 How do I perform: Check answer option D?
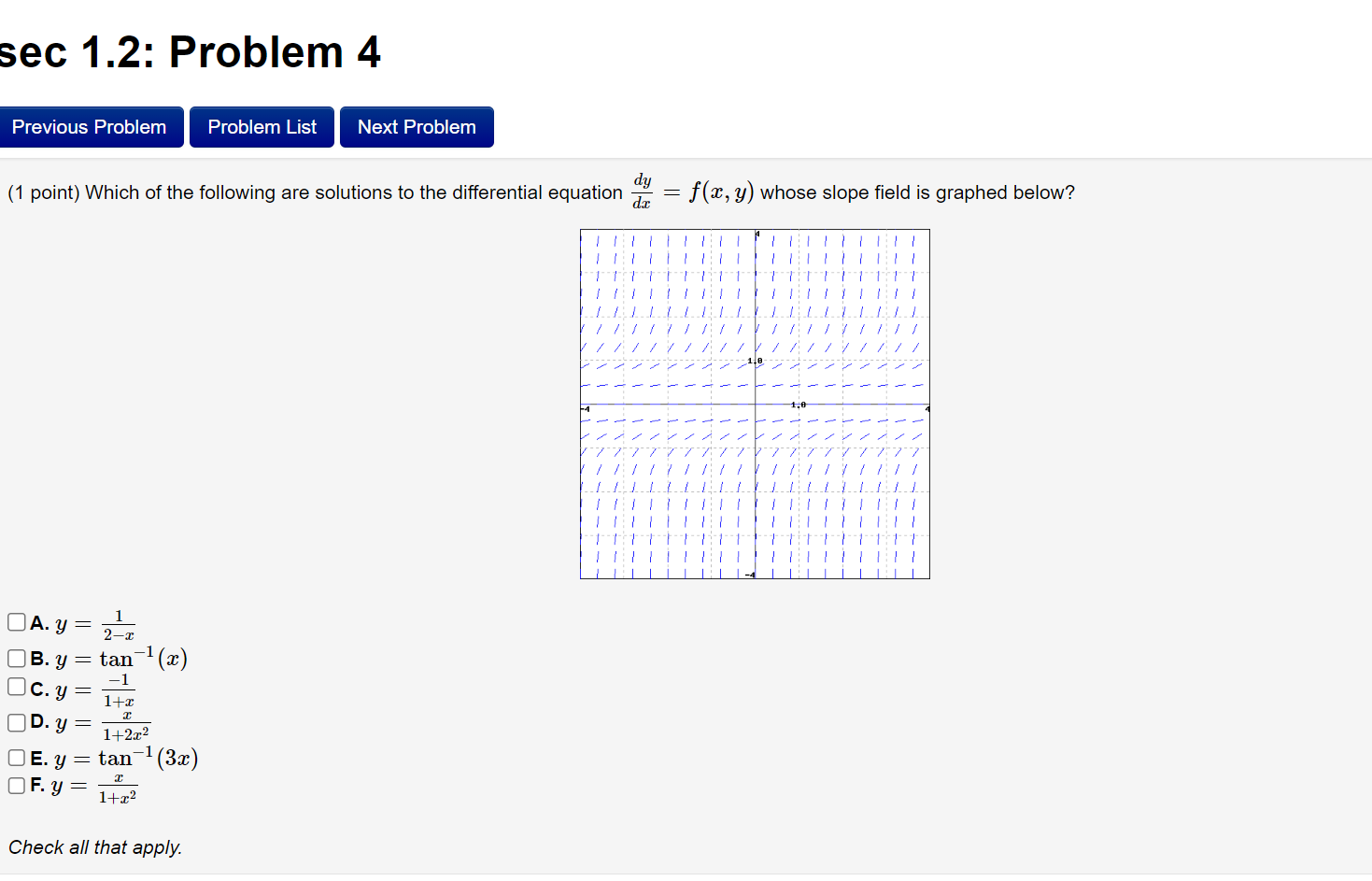[x=16, y=721]
